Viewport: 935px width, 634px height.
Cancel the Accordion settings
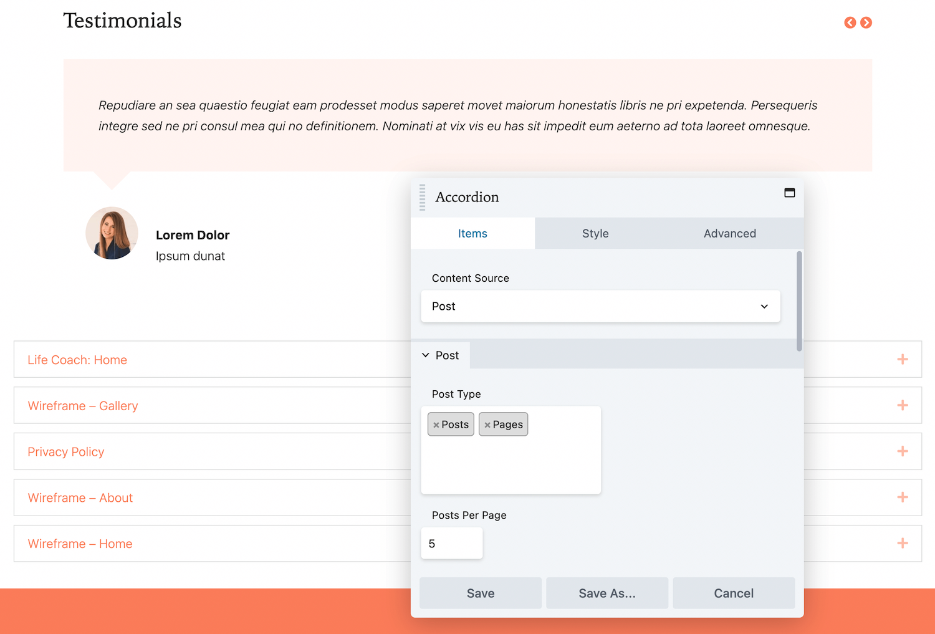pyautogui.click(x=733, y=593)
